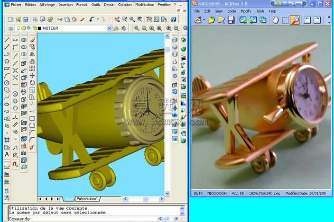Click the vertical scrollbar up arrow of the drawing
The width and height of the screenshot is (334, 222).
pos(167,36)
